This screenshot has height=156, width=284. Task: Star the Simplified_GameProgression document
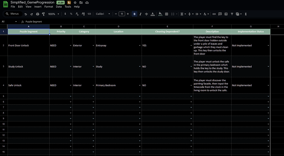(x=75, y=3)
